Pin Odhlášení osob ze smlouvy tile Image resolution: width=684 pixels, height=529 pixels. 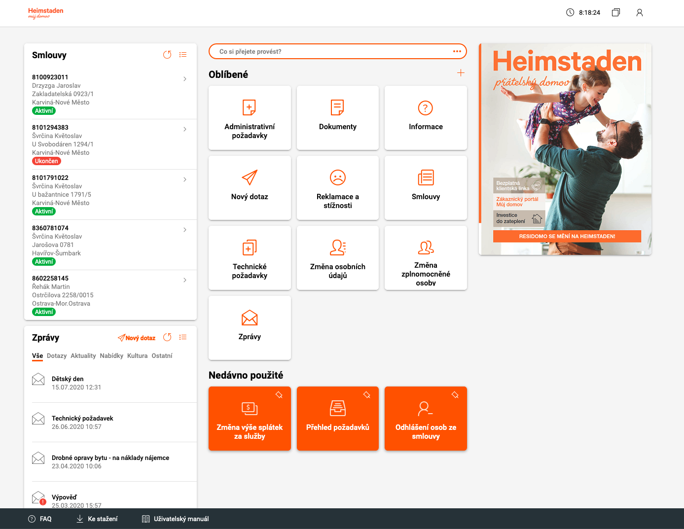coord(455,395)
